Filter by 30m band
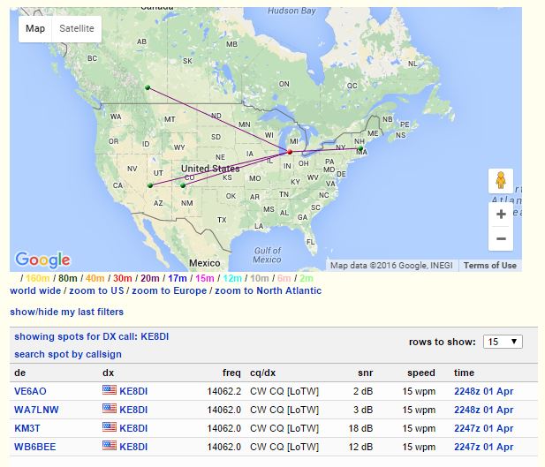The width and height of the screenshot is (545, 467). coord(123,278)
